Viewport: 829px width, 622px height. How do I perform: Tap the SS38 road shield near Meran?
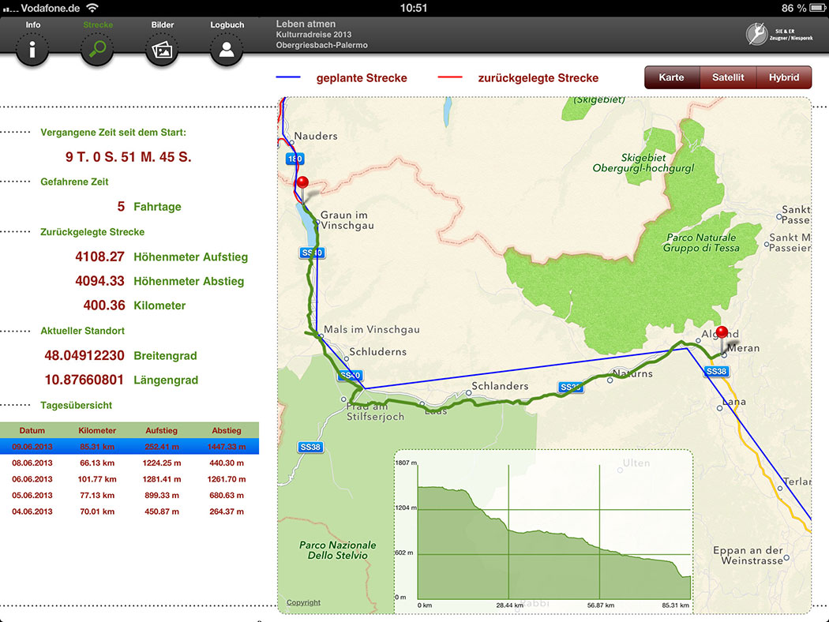coord(716,372)
